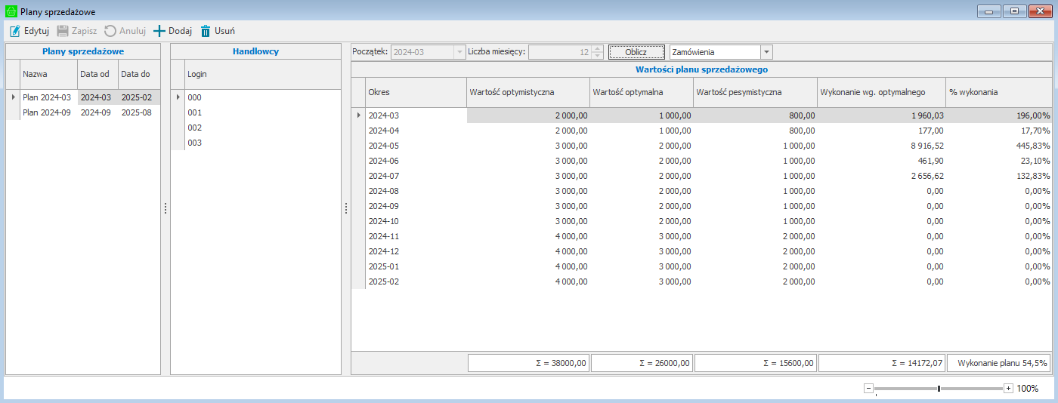Viewport: 1058px width, 403px height.
Task: Select the 2024-11 period row
Action: (x=702, y=236)
